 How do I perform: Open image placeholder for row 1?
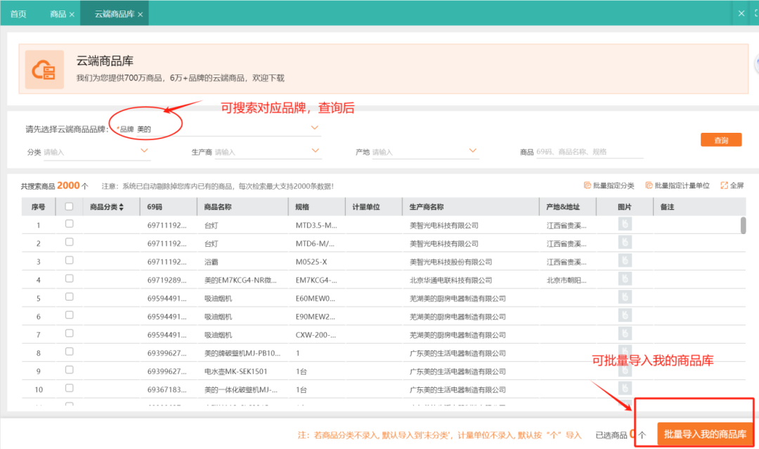tap(625, 224)
